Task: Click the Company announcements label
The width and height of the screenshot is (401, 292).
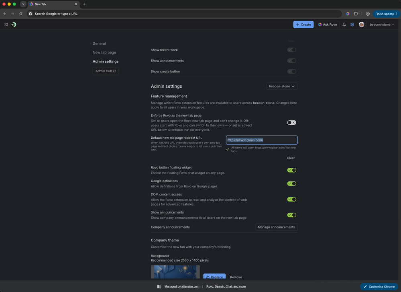Action: pos(170,227)
